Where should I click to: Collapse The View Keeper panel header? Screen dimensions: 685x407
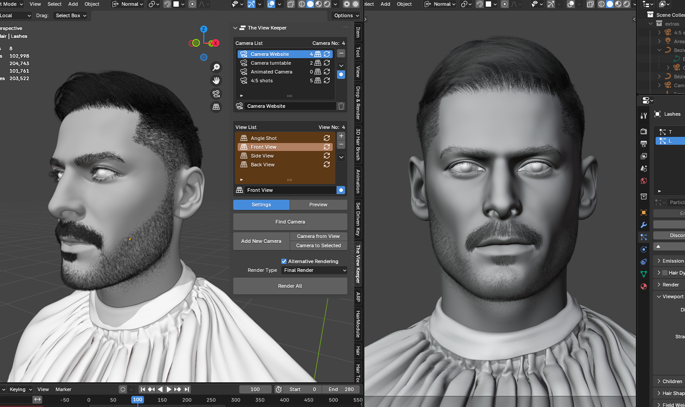pos(235,28)
